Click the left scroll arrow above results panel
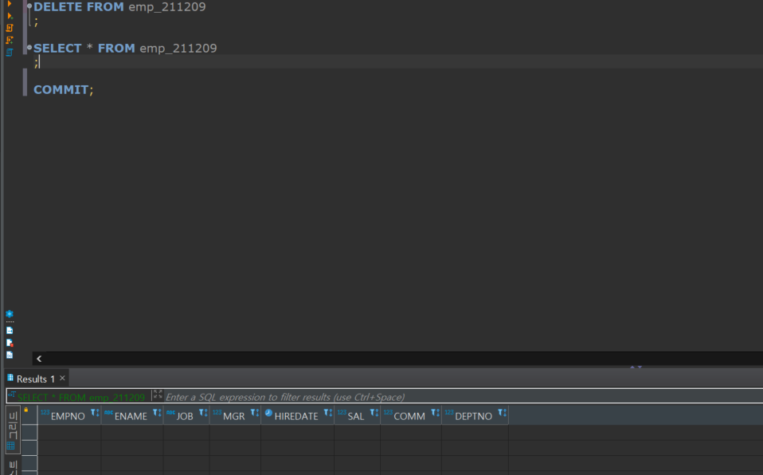The image size is (763, 475). coord(39,358)
